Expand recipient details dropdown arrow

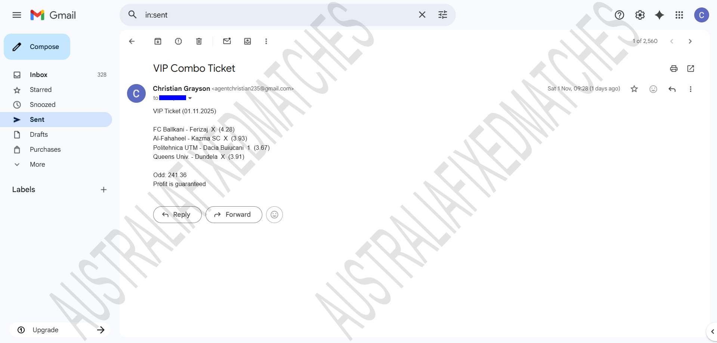(x=190, y=98)
